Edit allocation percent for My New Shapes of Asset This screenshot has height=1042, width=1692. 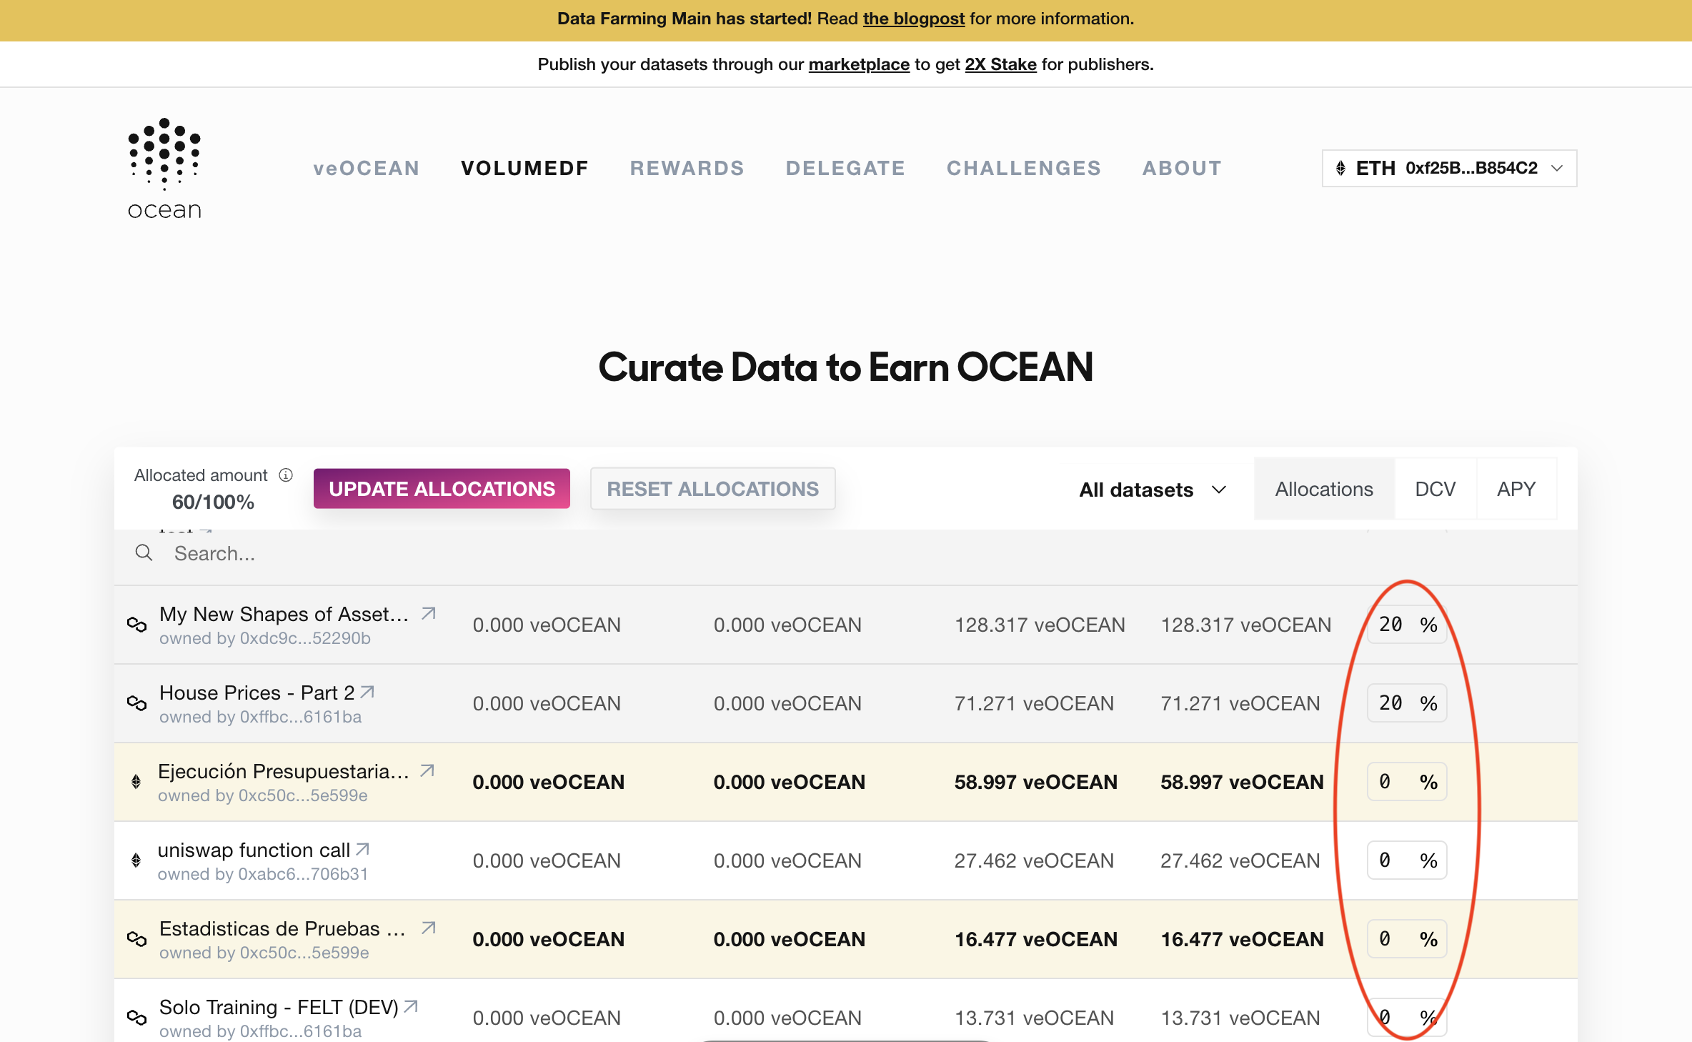click(x=1406, y=625)
